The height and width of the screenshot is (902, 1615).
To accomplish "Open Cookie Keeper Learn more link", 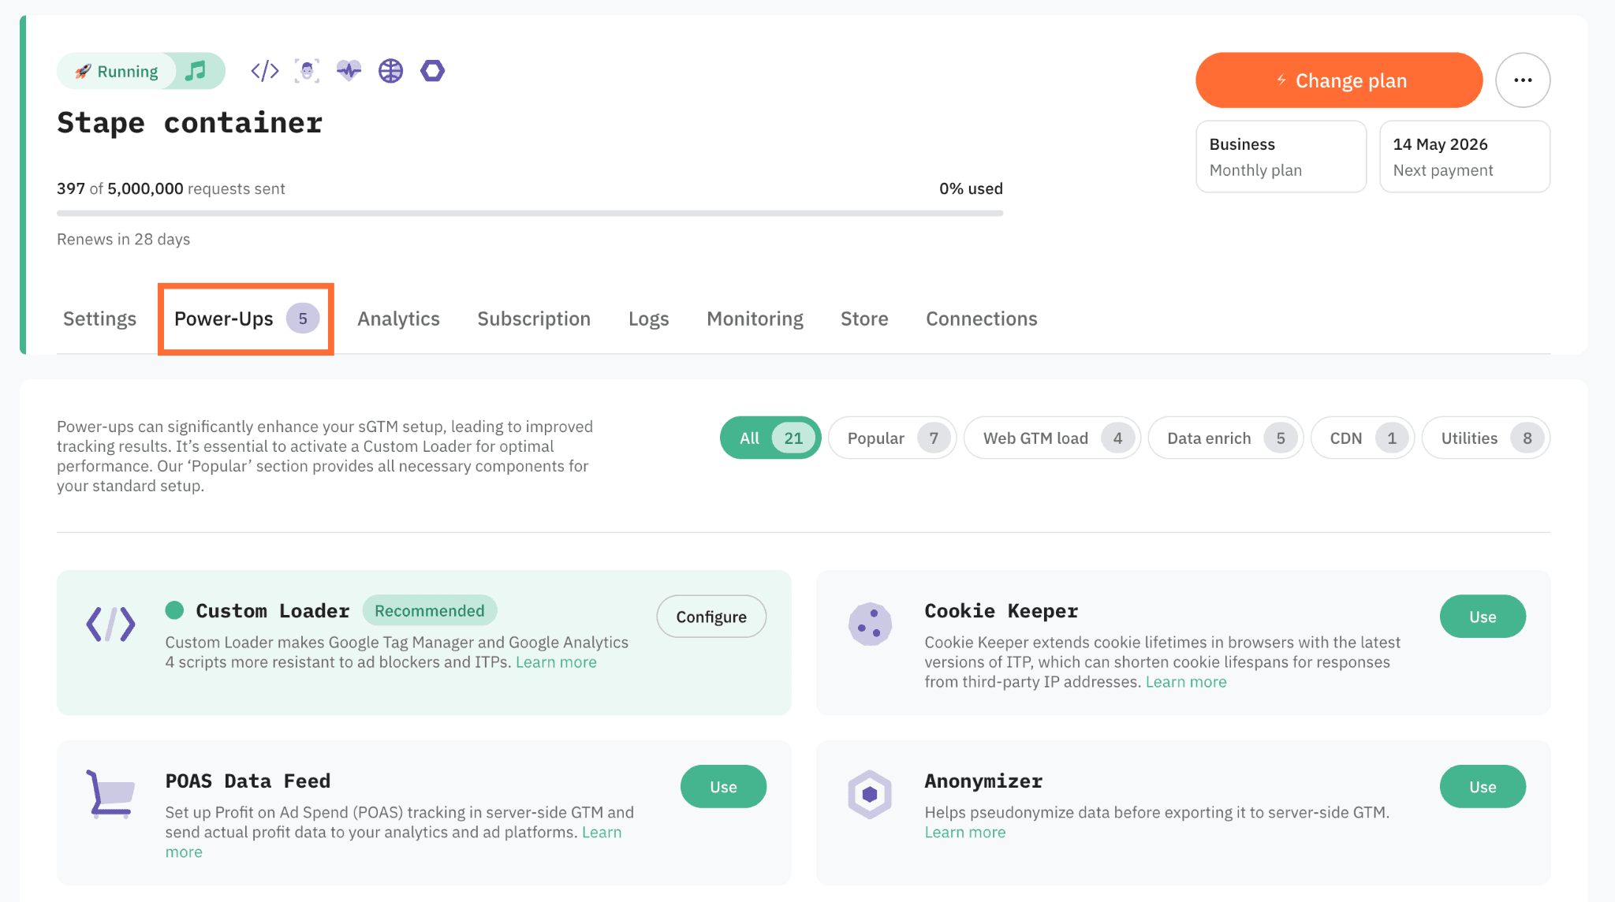I will [x=1186, y=682].
